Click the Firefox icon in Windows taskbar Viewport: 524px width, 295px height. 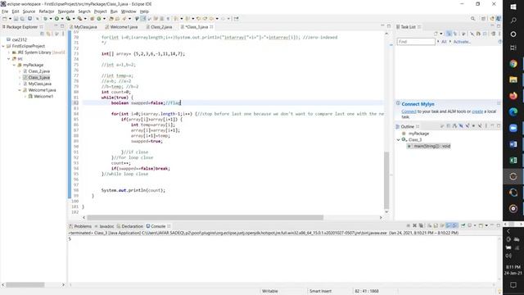[x=513, y=96]
